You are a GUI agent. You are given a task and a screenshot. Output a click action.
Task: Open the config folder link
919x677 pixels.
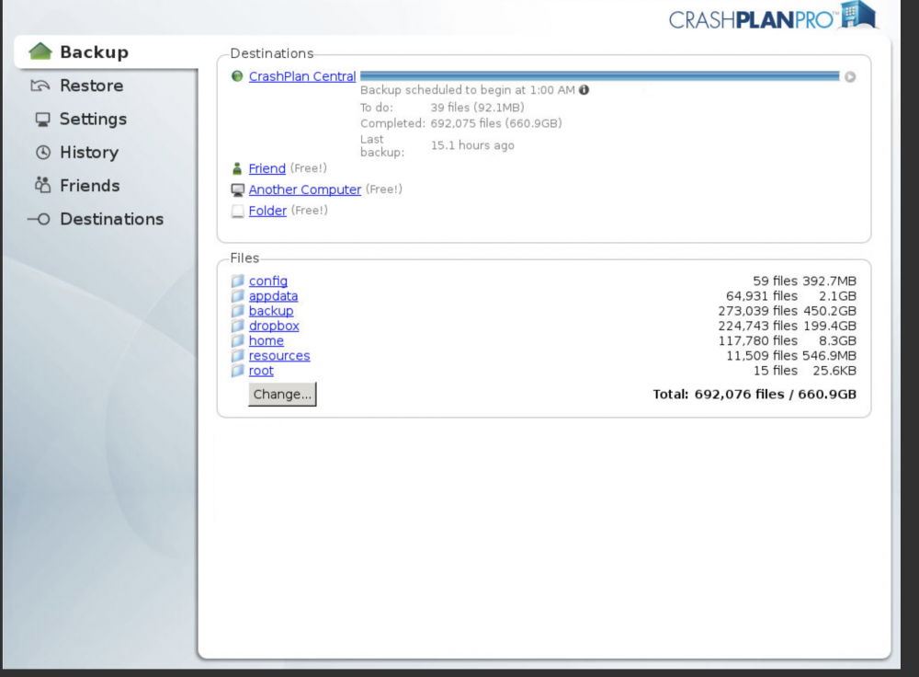[x=267, y=281]
